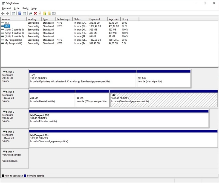Click the 1862,98 GB capacity cell
Image resolution: width=219 pixels, height=183 pixels.
95,40
